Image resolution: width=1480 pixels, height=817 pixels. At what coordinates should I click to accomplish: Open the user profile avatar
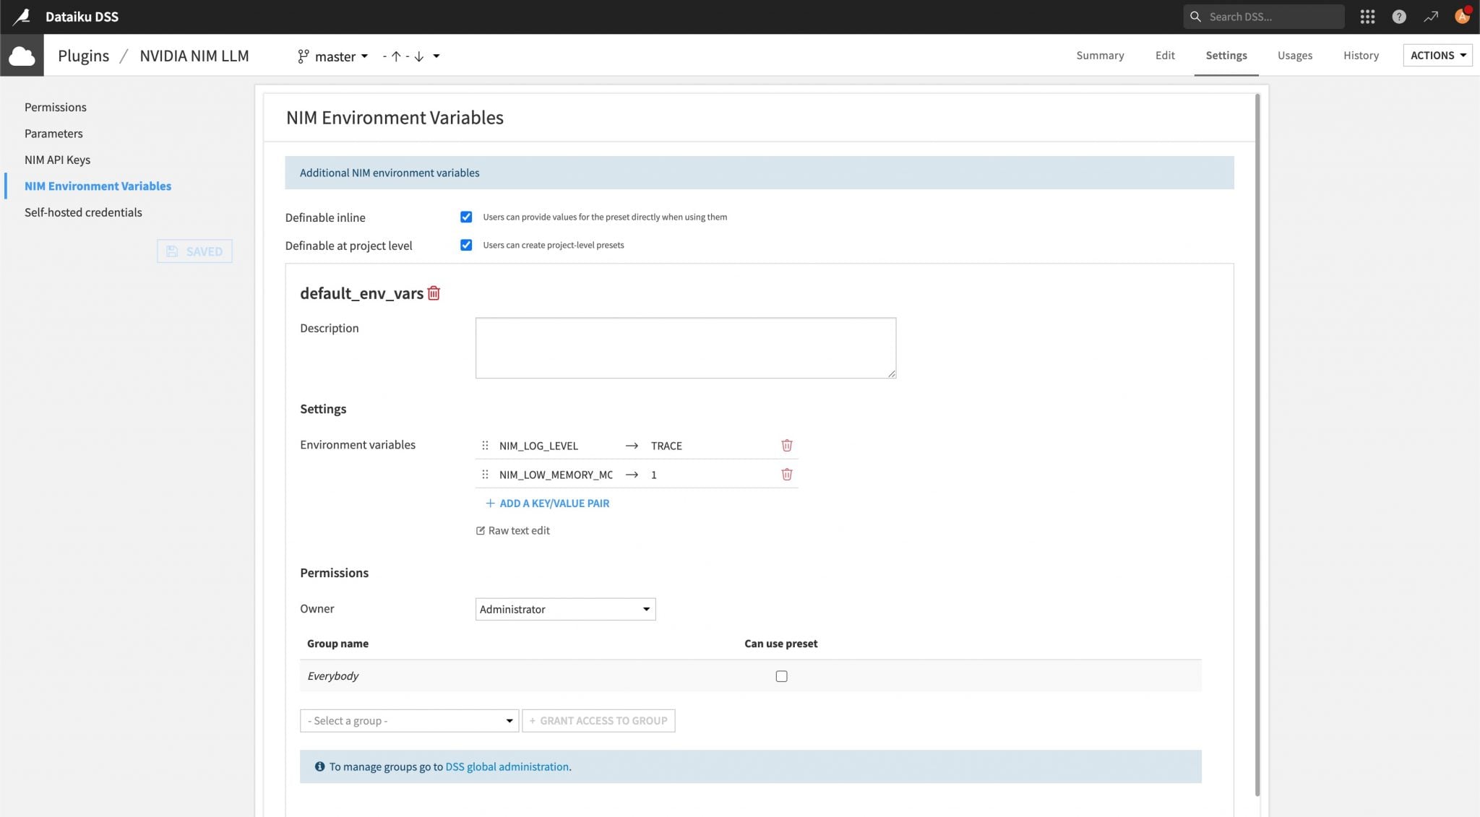pos(1461,16)
